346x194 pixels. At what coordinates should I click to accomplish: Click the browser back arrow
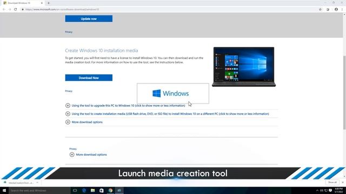(x=4, y=10)
